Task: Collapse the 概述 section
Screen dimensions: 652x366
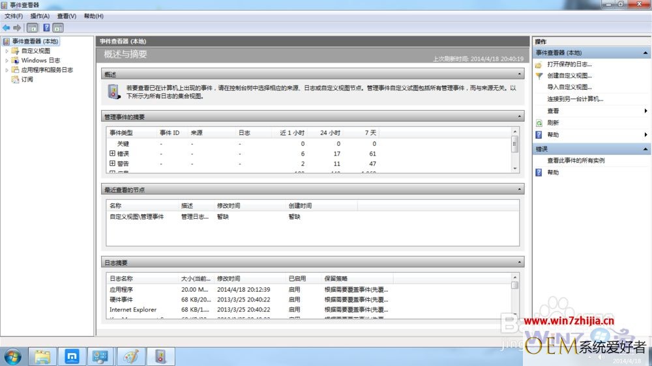Action: pos(519,74)
